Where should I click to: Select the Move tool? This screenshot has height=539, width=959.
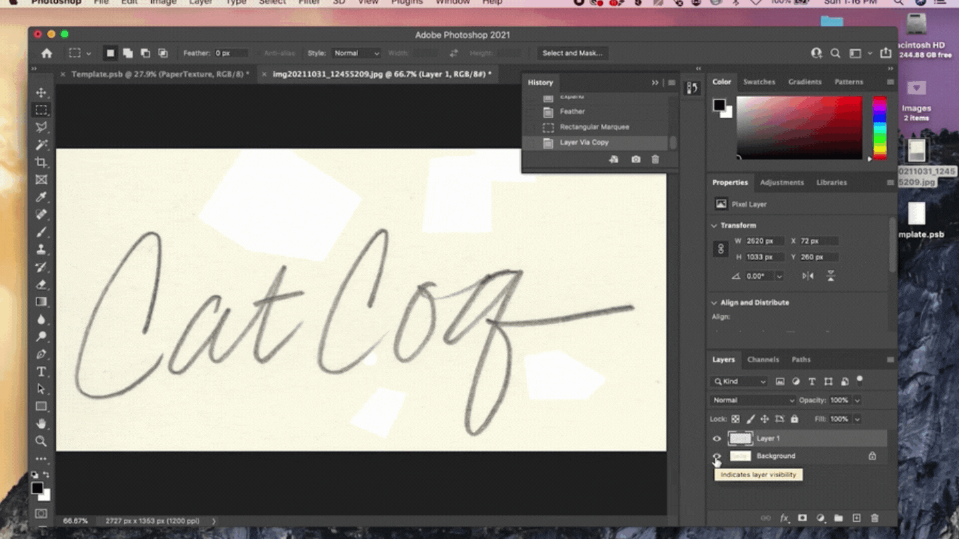pos(41,92)
